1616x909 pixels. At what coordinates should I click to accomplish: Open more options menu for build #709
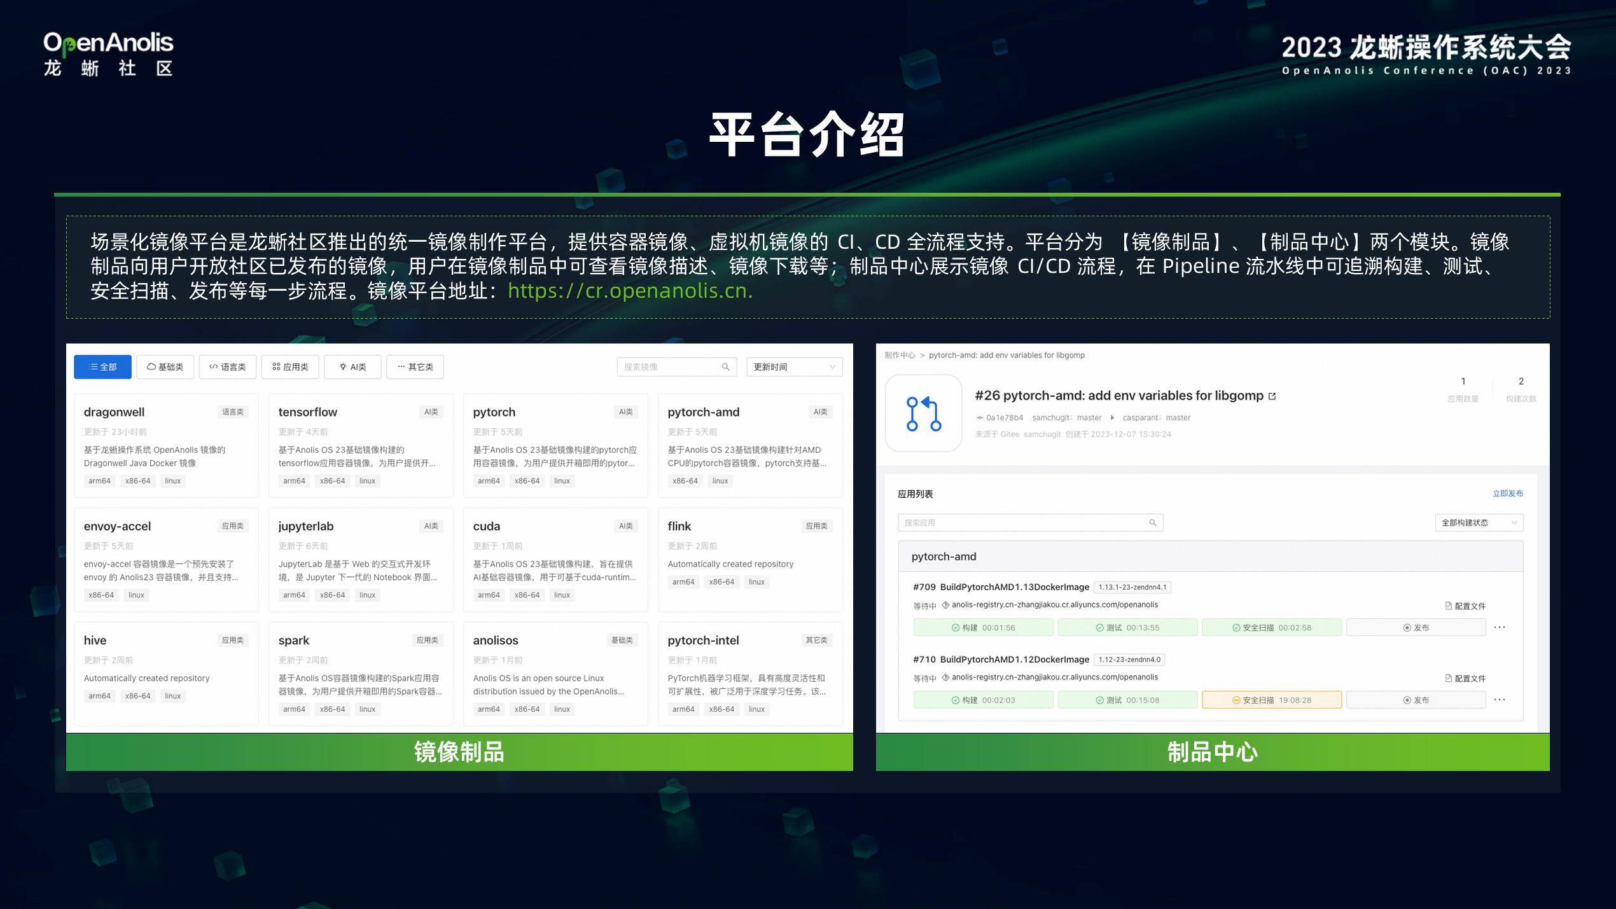(x=1500, y=627)
